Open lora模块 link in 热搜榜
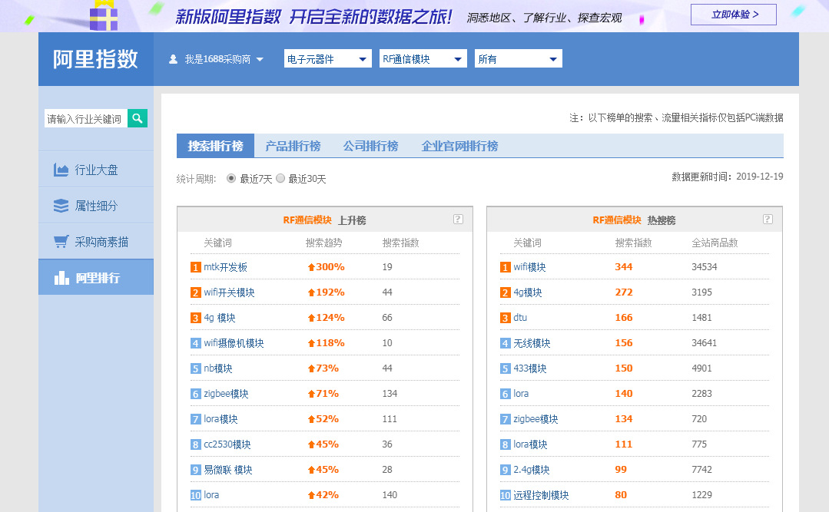The width and height of the screenshot is (829, 512). [530, 444]
